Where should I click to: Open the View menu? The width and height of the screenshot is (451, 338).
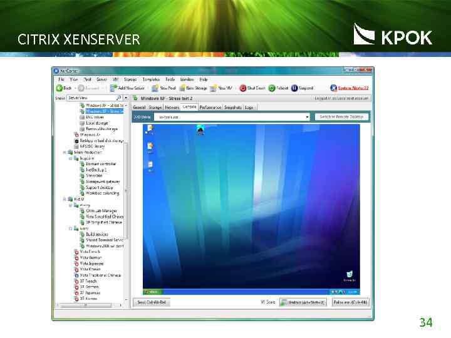coord(74,79)
